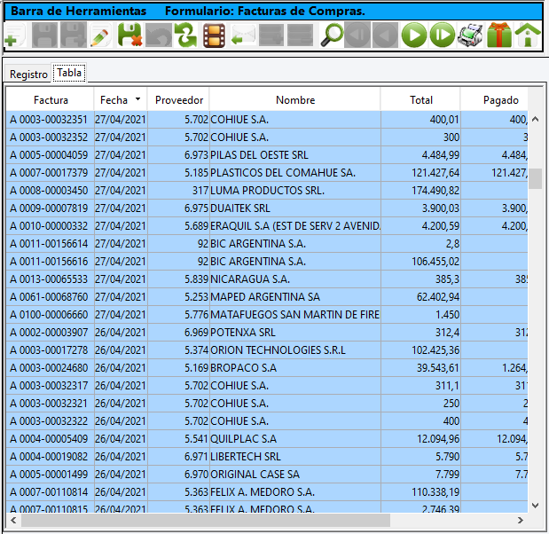Click total 106.455,02 cell

pos(421,262)
